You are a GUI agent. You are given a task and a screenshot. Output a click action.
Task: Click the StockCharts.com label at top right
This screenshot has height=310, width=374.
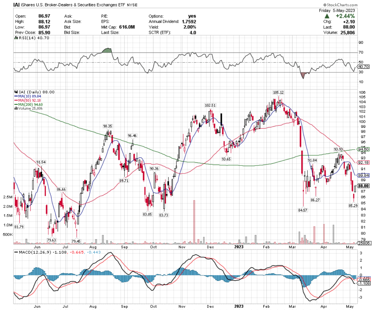[340, 5]
